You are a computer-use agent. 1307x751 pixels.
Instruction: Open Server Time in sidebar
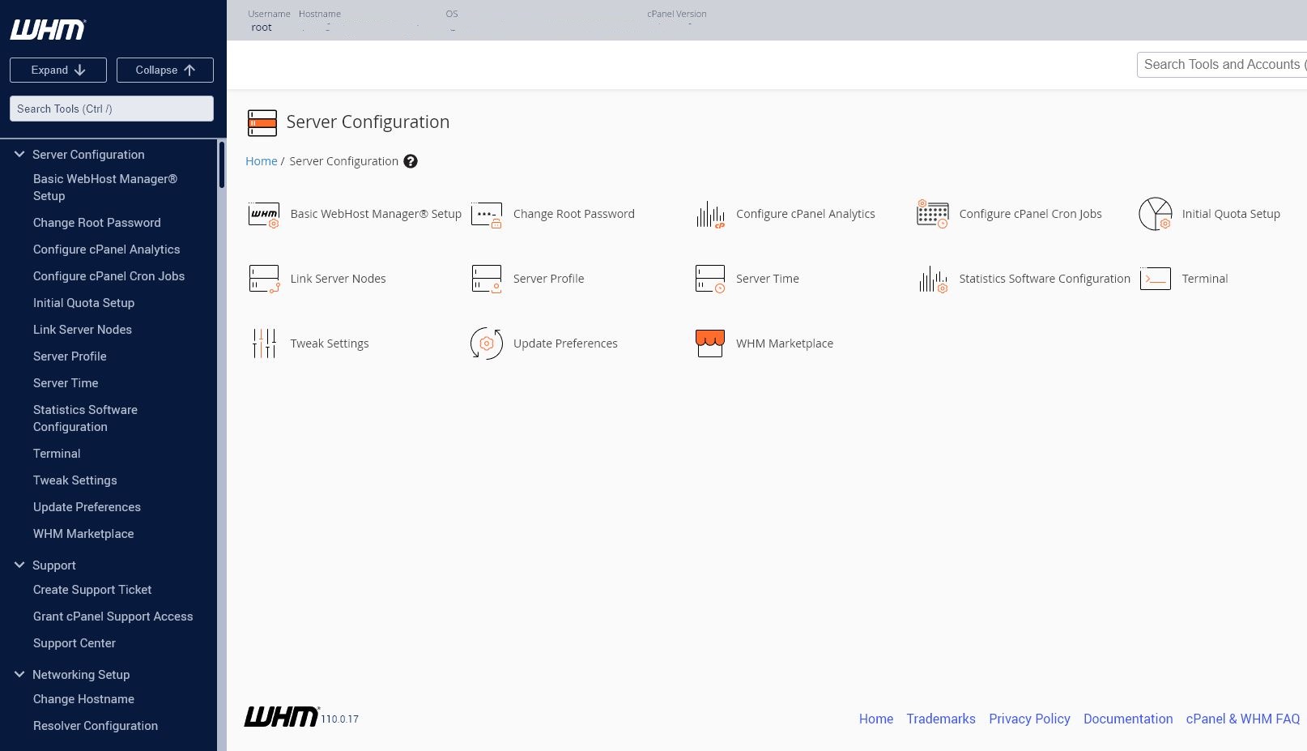[x=66, y=383]
